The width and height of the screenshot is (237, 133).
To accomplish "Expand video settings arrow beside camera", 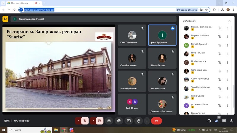I will coord(93,121).
